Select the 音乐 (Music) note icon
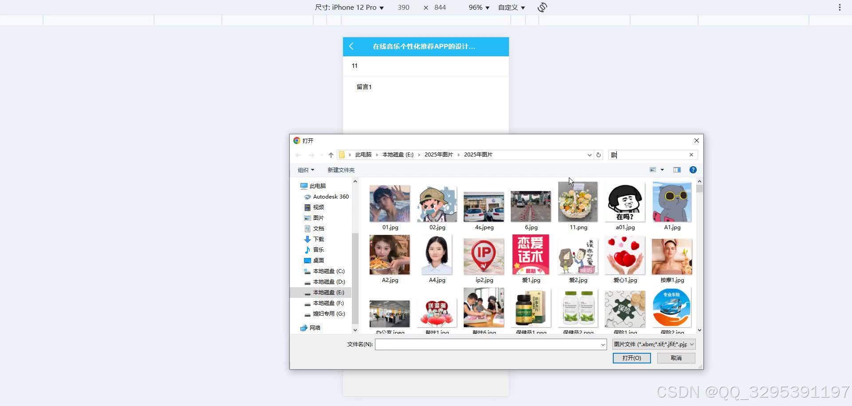Viewport: 852px width, 406px height. pos(308,250)
